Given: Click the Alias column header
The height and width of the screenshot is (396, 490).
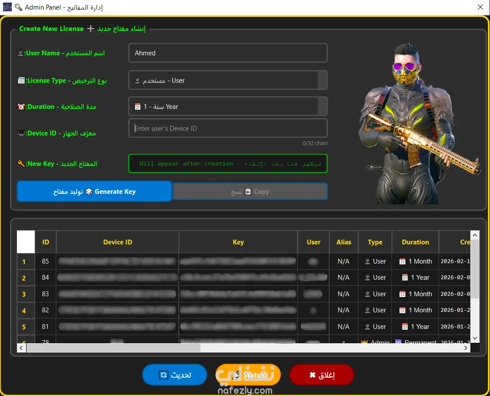Looking at the screenshot, I should [x=344, y=242].
